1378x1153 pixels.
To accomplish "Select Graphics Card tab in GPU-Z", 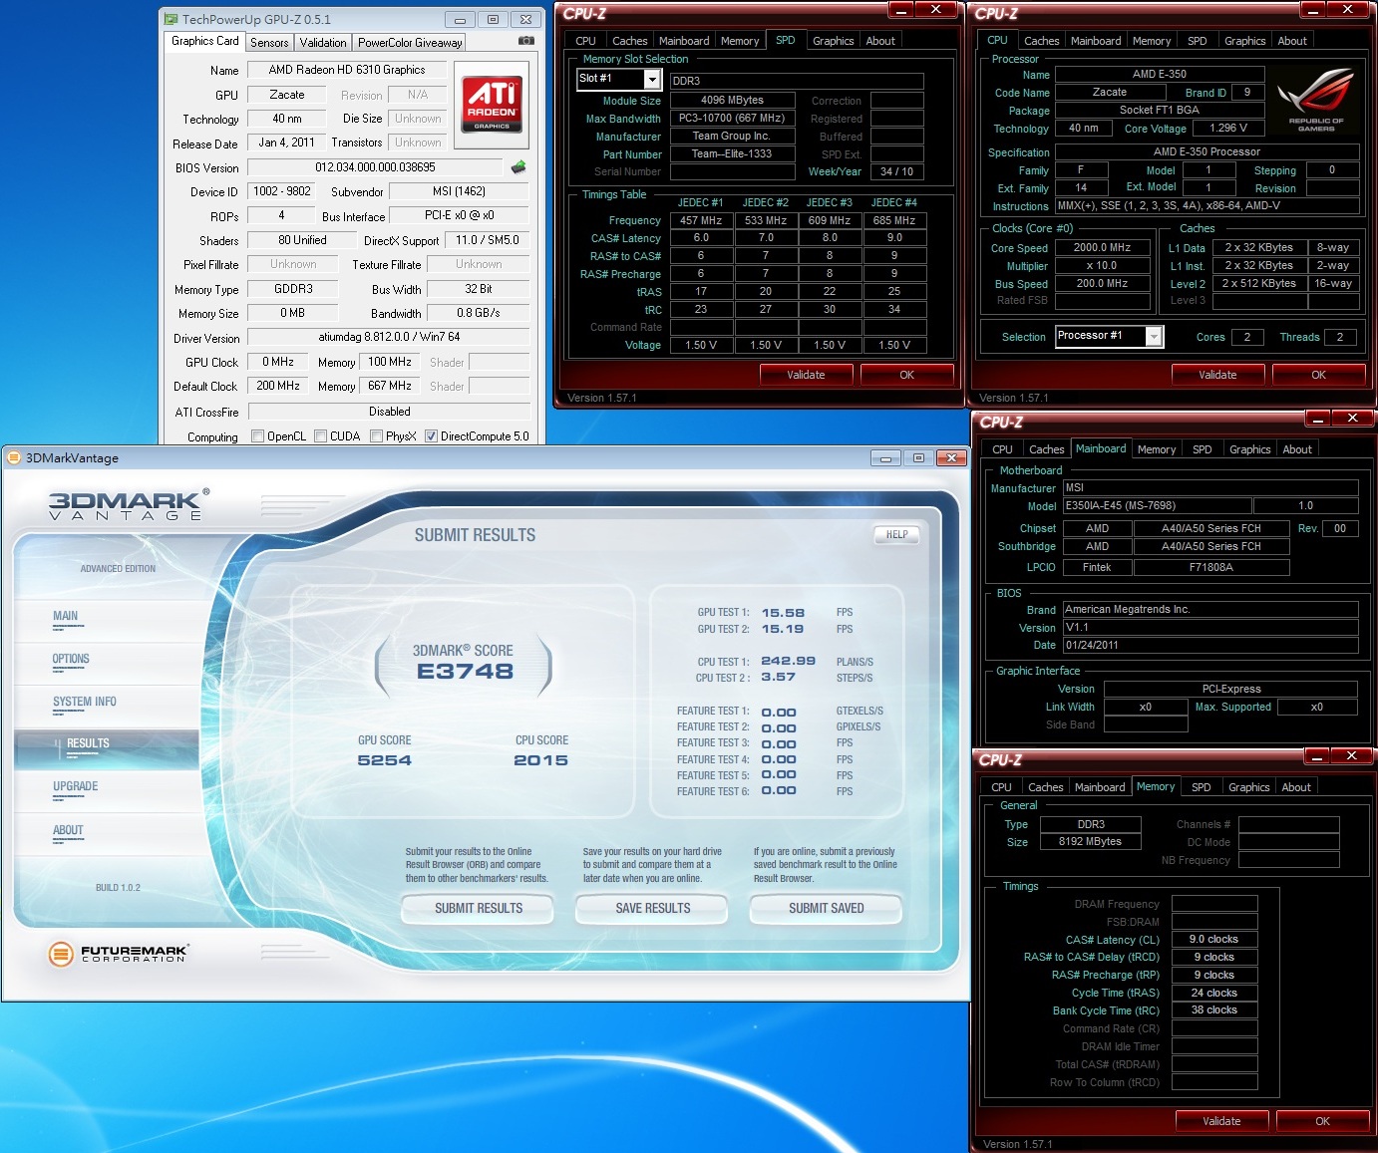I will [204, 41].
